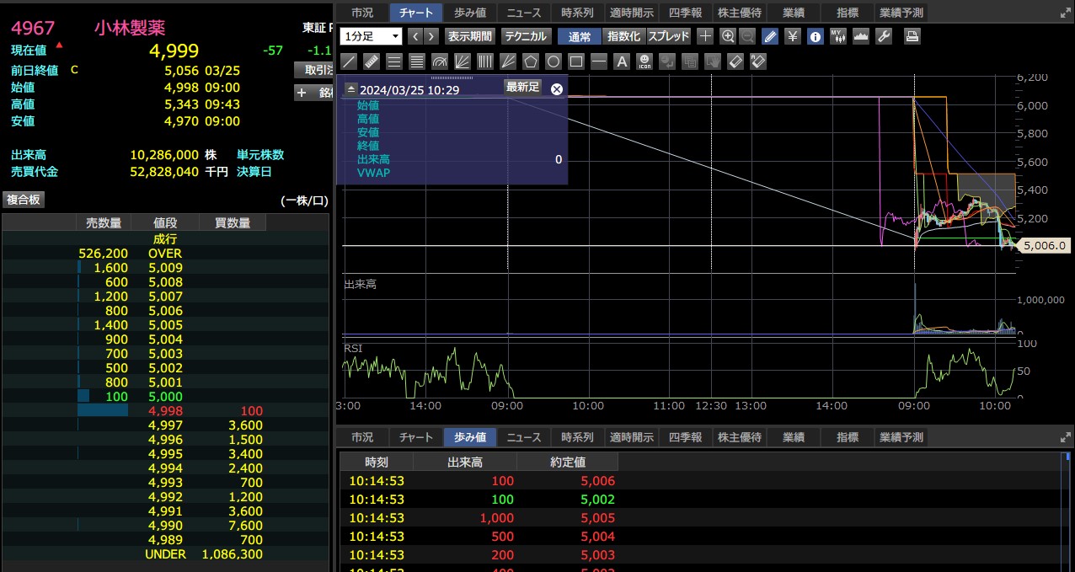The width and height of the screenshot is (1075, 572).
Task: Click the yen symbol toolbar icon
Action: tap(793, 36)
